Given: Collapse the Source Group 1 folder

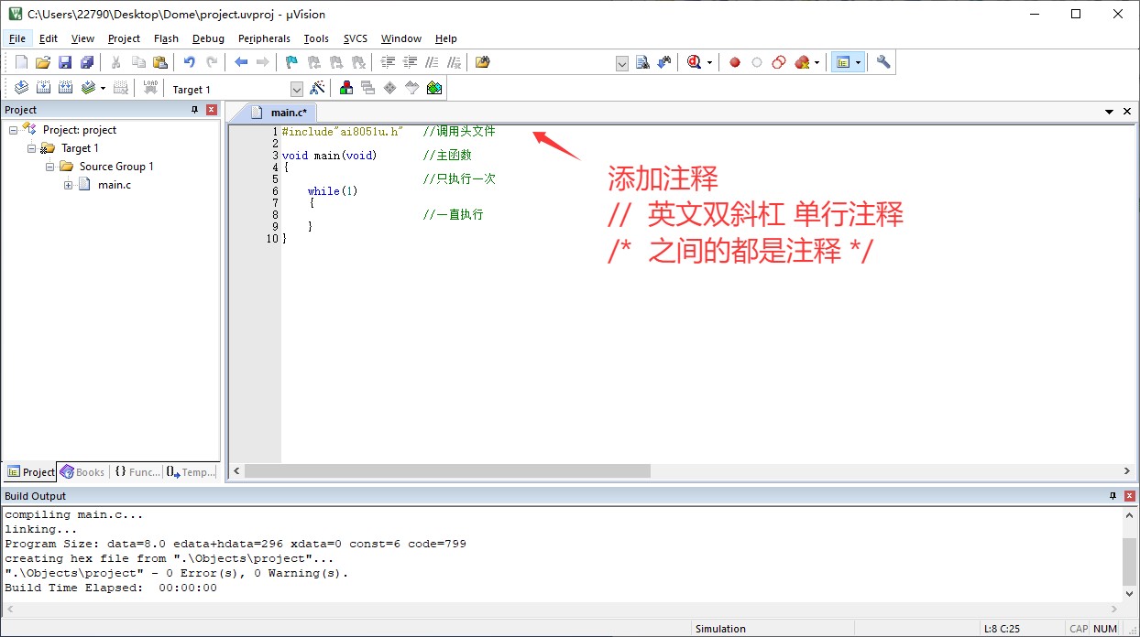Looking at the screenshot, I should point(50,167).
